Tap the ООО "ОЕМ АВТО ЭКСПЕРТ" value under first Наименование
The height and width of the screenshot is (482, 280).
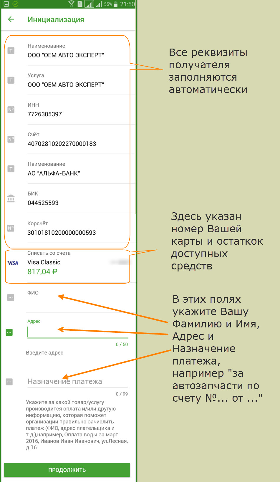tap(66, 55)
